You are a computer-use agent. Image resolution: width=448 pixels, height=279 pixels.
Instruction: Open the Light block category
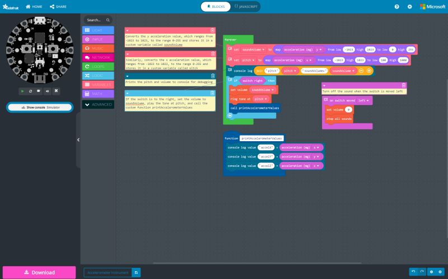point(98,30)
